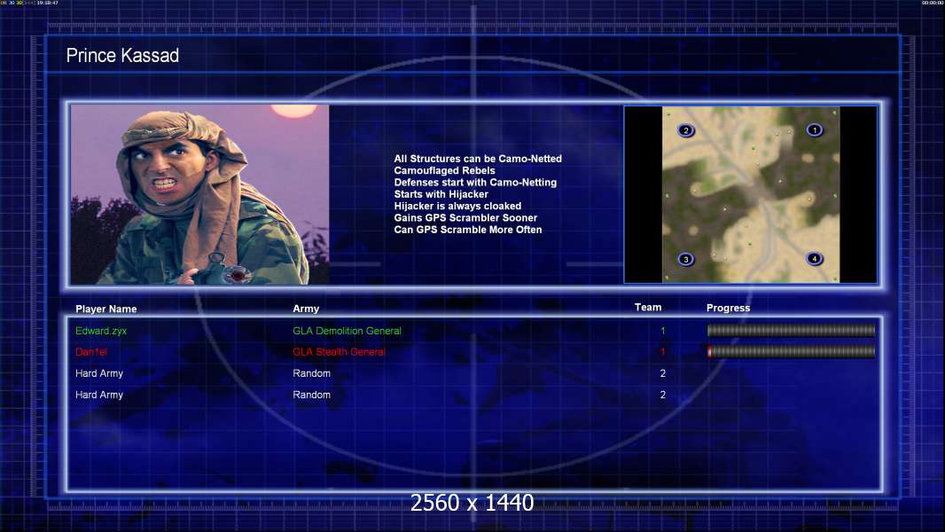Viewport: 945px width, 532px height.
Task: Click the Team column header
Action: [648, 308]
